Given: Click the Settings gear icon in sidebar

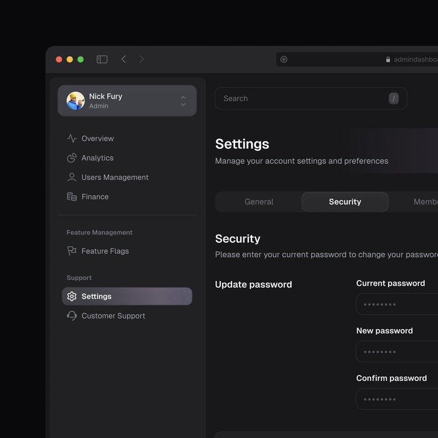Looking at the screenshot, I should [x=72, y=297].
